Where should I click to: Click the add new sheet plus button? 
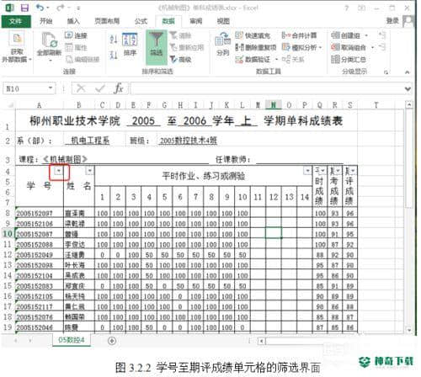coord(112,341)
